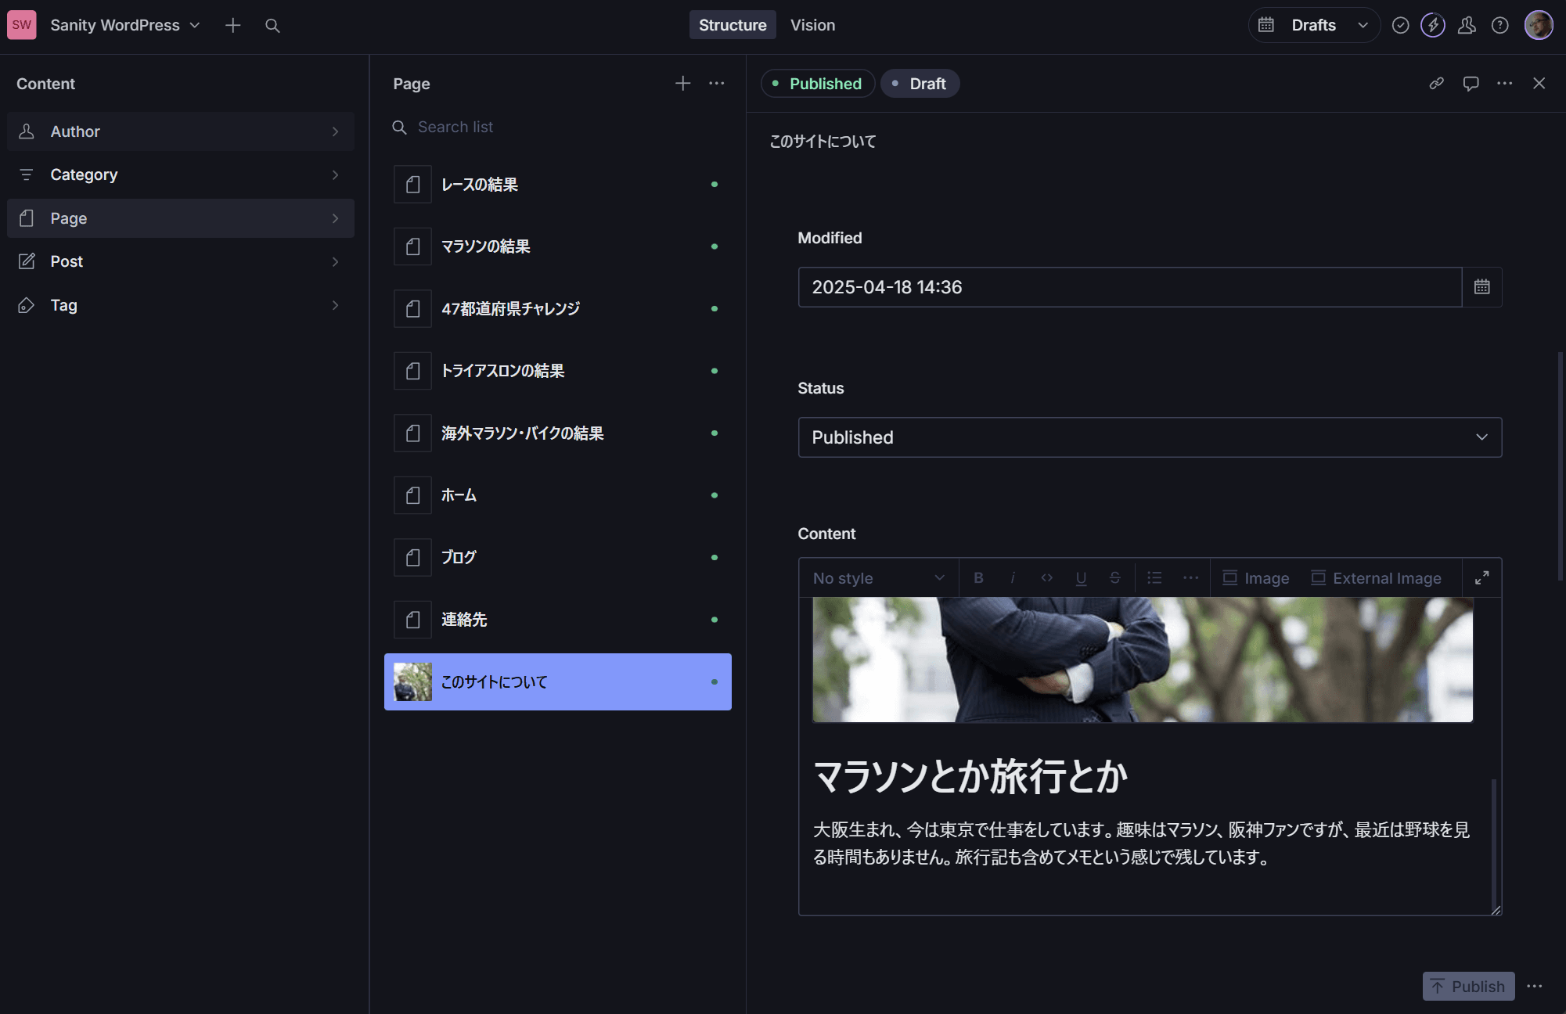Open the comments speech bubble icon
The width and height of the screenshot is (1566, 1014).
click(1471, 84)
